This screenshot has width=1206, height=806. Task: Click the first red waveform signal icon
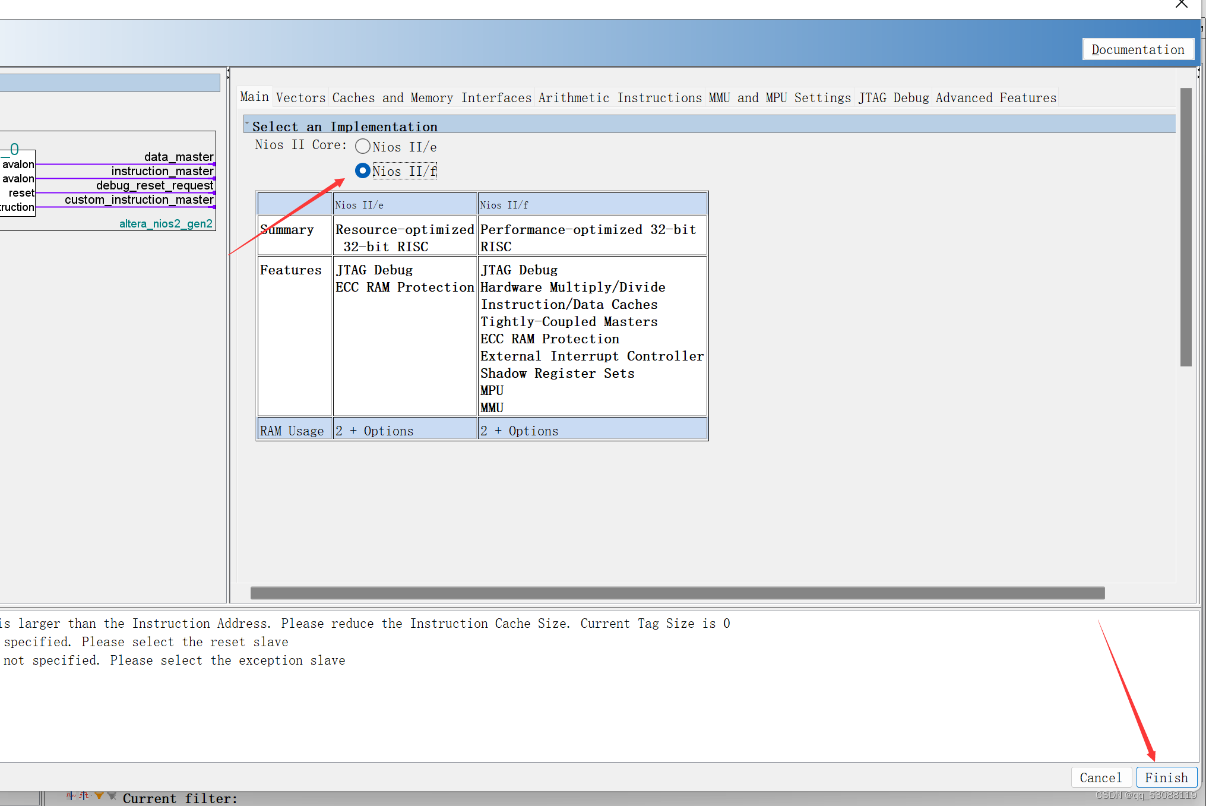click(71, 796)
